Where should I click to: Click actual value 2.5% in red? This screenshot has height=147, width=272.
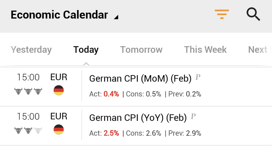[x=111, y=133]
